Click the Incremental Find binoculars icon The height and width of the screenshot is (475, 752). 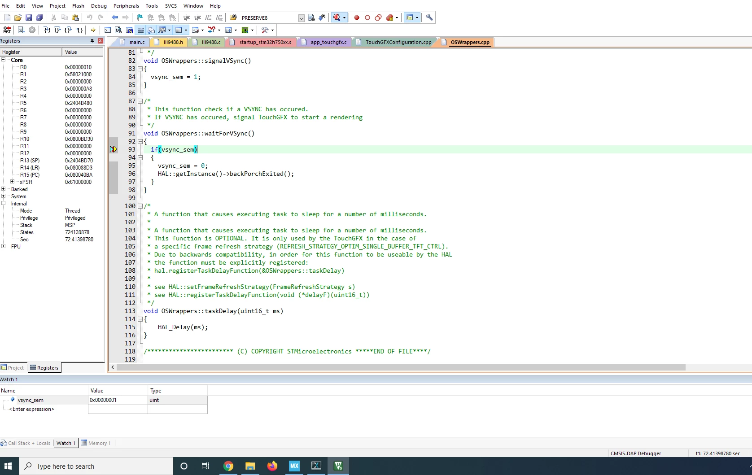tap(322, 17)
